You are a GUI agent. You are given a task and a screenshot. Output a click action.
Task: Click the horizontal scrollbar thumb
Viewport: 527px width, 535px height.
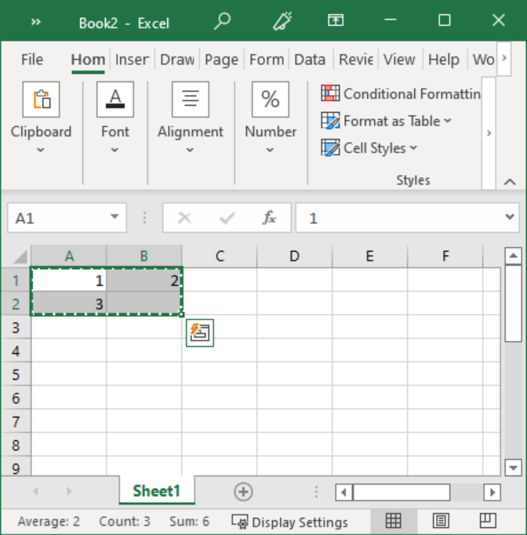(x=401, y=492)
